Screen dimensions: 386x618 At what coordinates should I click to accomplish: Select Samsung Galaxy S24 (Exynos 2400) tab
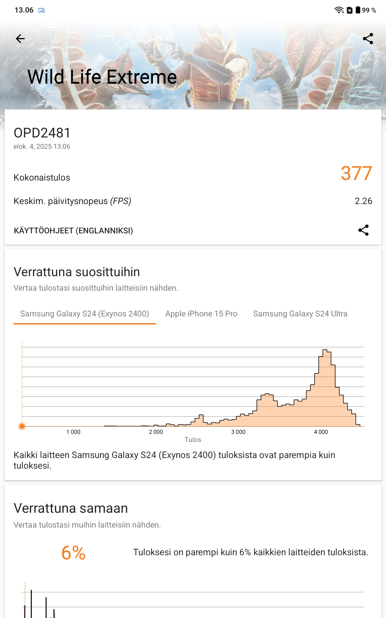[x=85, y=314]
